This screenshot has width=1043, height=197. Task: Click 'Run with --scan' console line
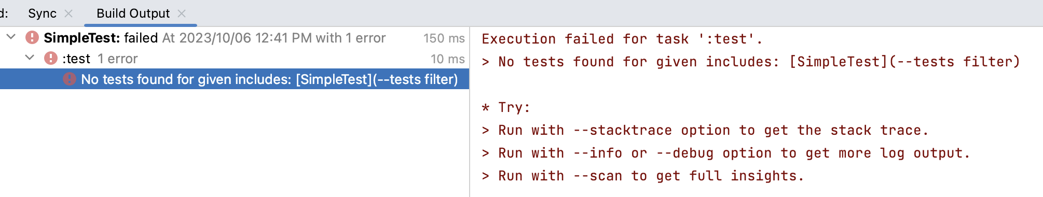pyautogui.click(x=643, y=176)
